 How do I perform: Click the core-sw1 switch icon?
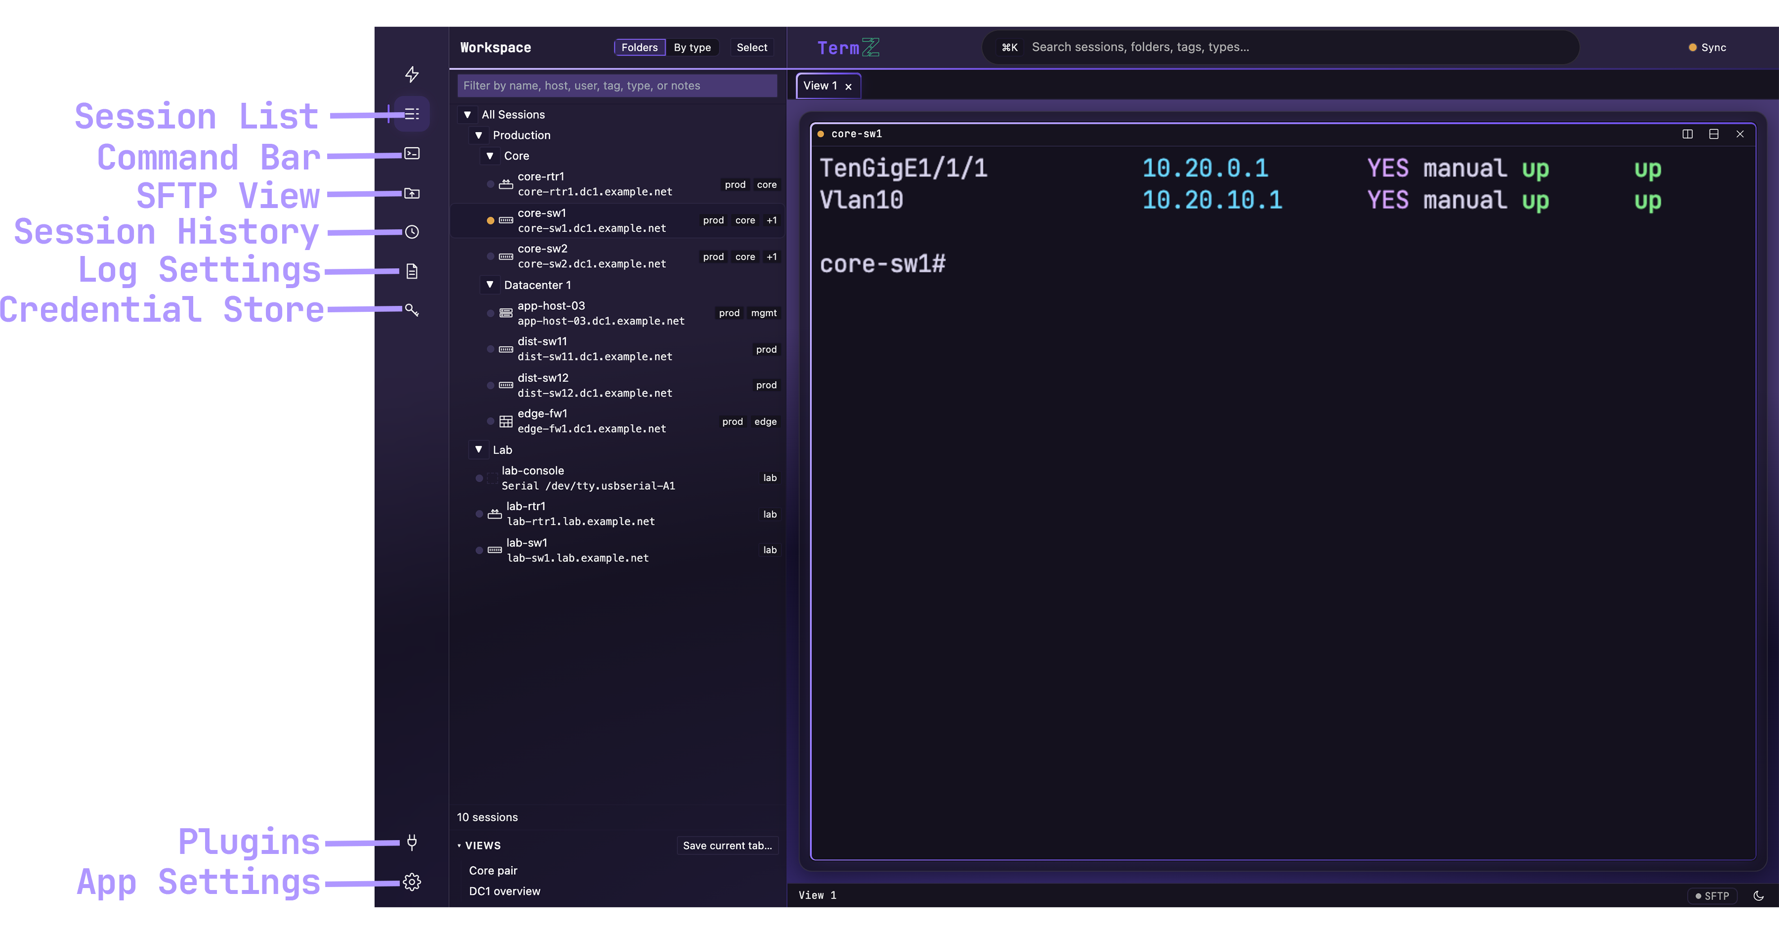pos(506,220)
